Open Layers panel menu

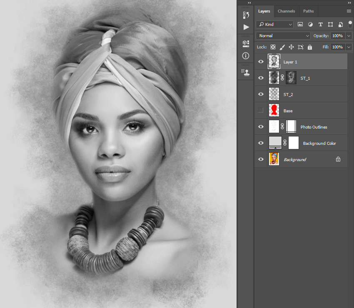[x=349, y=11]
